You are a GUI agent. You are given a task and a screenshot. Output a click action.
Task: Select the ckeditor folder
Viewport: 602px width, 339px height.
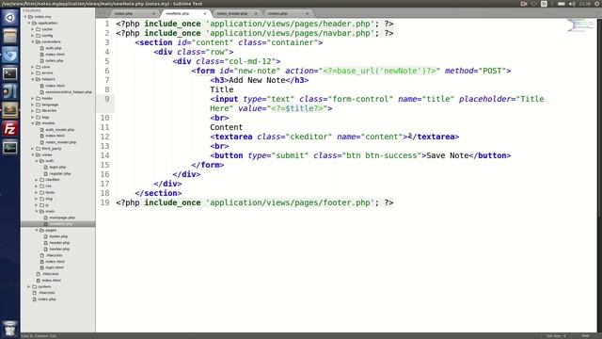pyautogui.click(x=53, y=180)
